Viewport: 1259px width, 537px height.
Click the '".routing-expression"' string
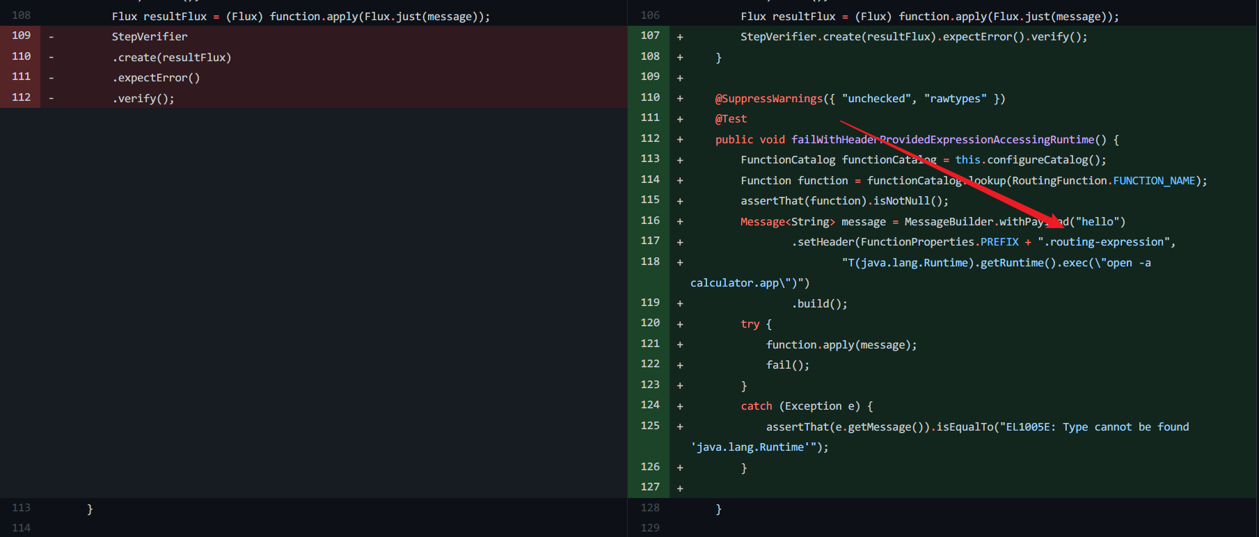[x=1104, y=242]
